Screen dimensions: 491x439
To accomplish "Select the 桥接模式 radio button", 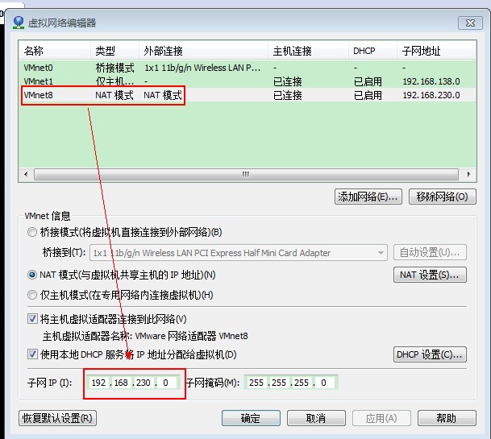I will click(x=32, y=232).
